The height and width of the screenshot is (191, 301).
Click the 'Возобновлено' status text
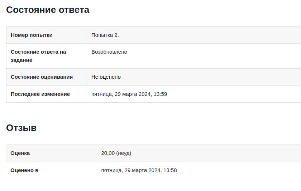109,52
